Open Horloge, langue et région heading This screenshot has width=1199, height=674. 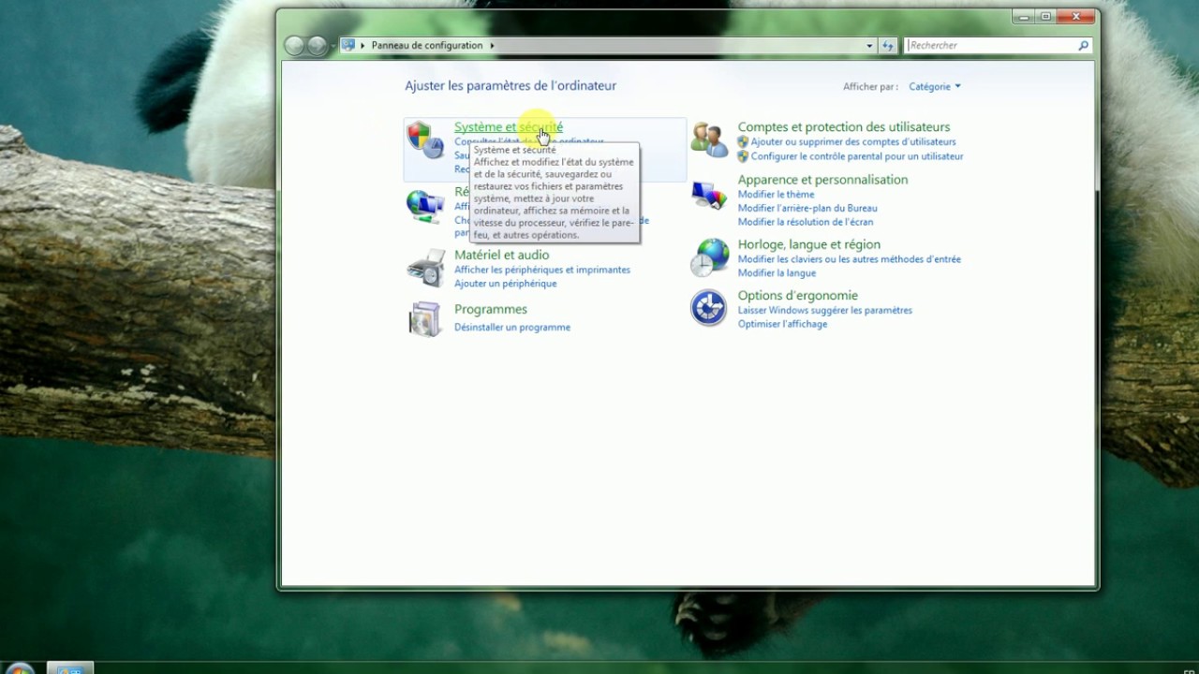[809, 244]
